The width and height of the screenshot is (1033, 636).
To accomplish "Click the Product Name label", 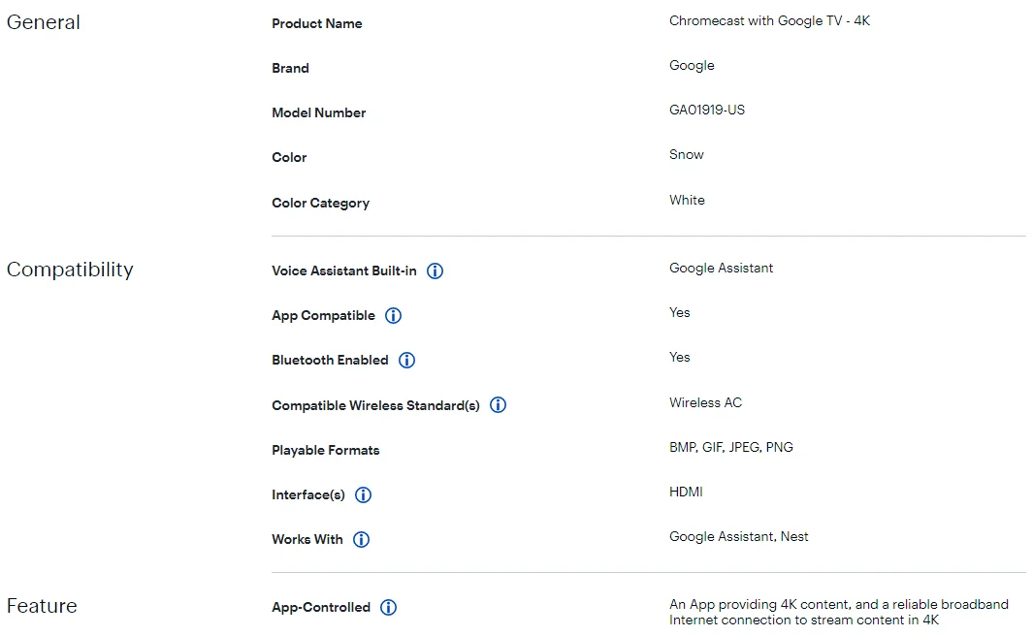I will tap(317, 23).
